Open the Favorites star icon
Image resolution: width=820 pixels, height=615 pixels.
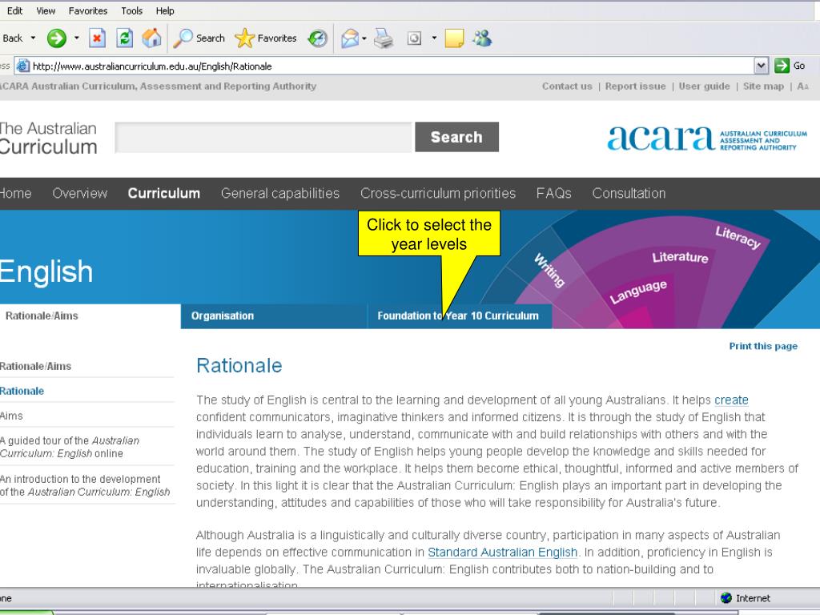coord(244,38)
